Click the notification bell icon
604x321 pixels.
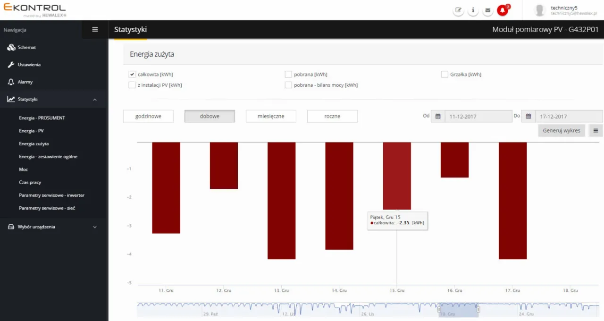point(503,10)
